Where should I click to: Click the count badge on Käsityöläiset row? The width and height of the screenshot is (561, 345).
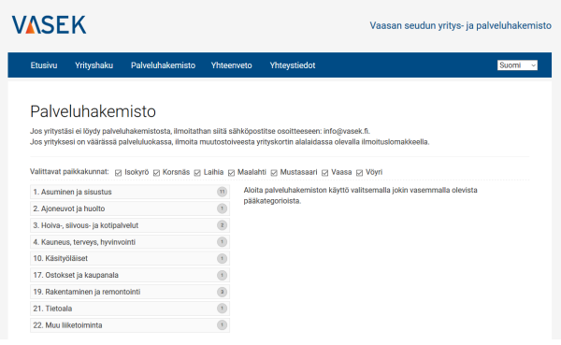click(223, 258)
